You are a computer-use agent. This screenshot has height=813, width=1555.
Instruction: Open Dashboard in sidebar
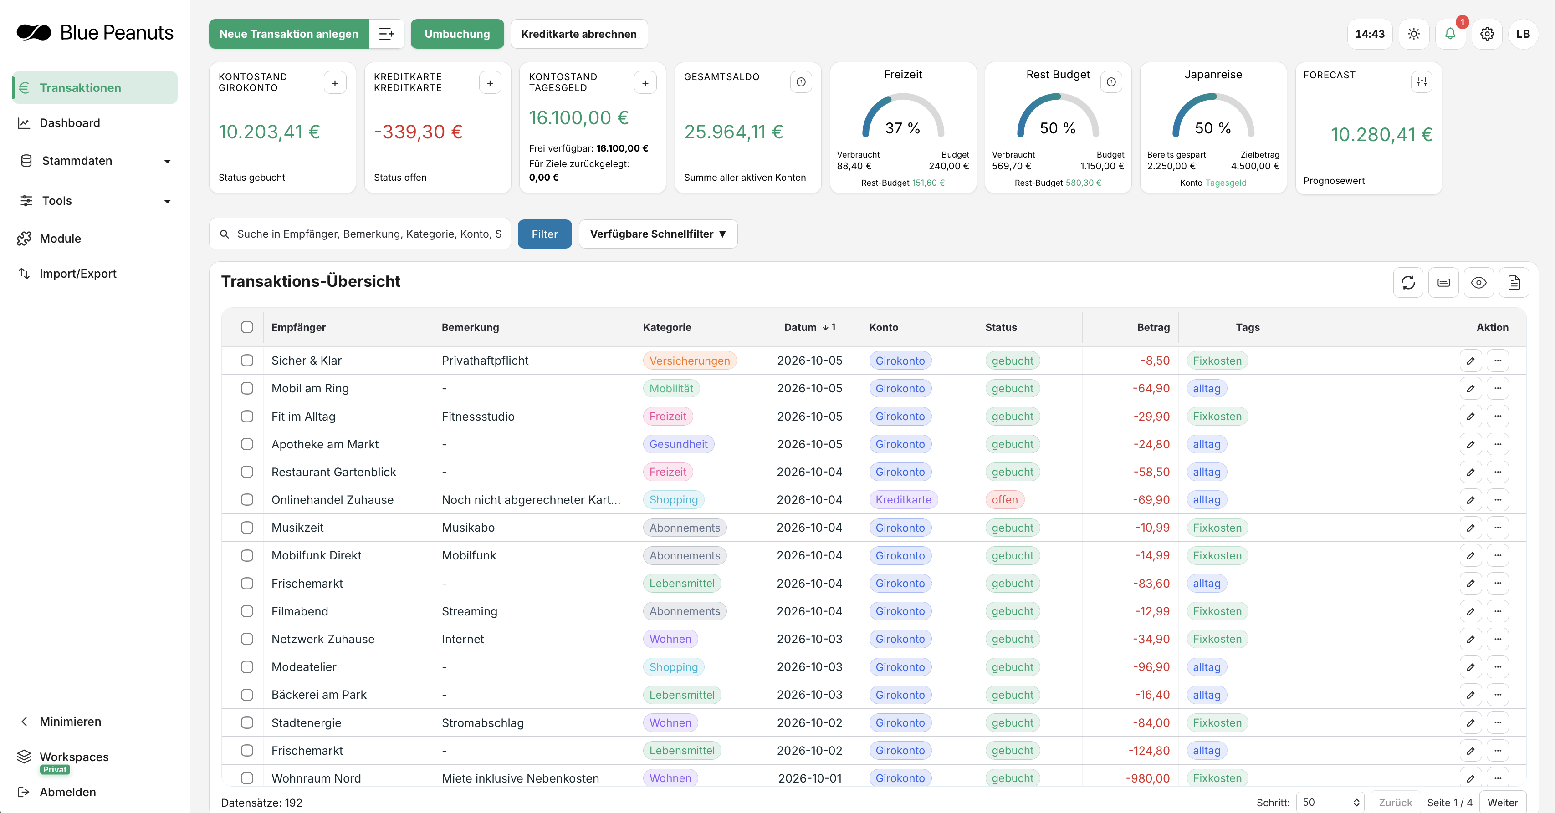pos(95,123)
